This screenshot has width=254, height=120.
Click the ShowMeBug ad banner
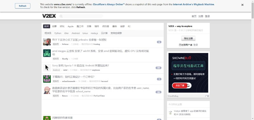pos(188,73)
